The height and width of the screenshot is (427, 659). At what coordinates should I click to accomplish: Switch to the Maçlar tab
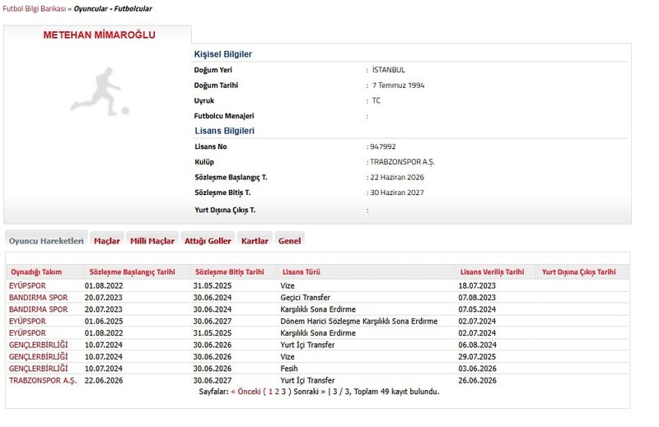point(107,240)
